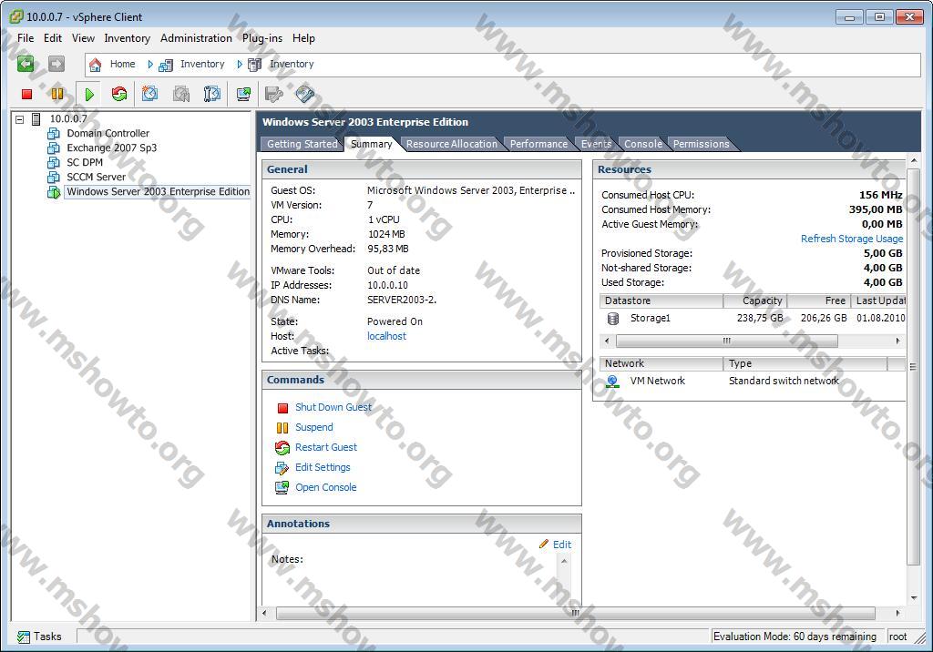Click the Restart Guest command icon
The image size is (933, 652).
pyautogui.click(x=282, y=447)
